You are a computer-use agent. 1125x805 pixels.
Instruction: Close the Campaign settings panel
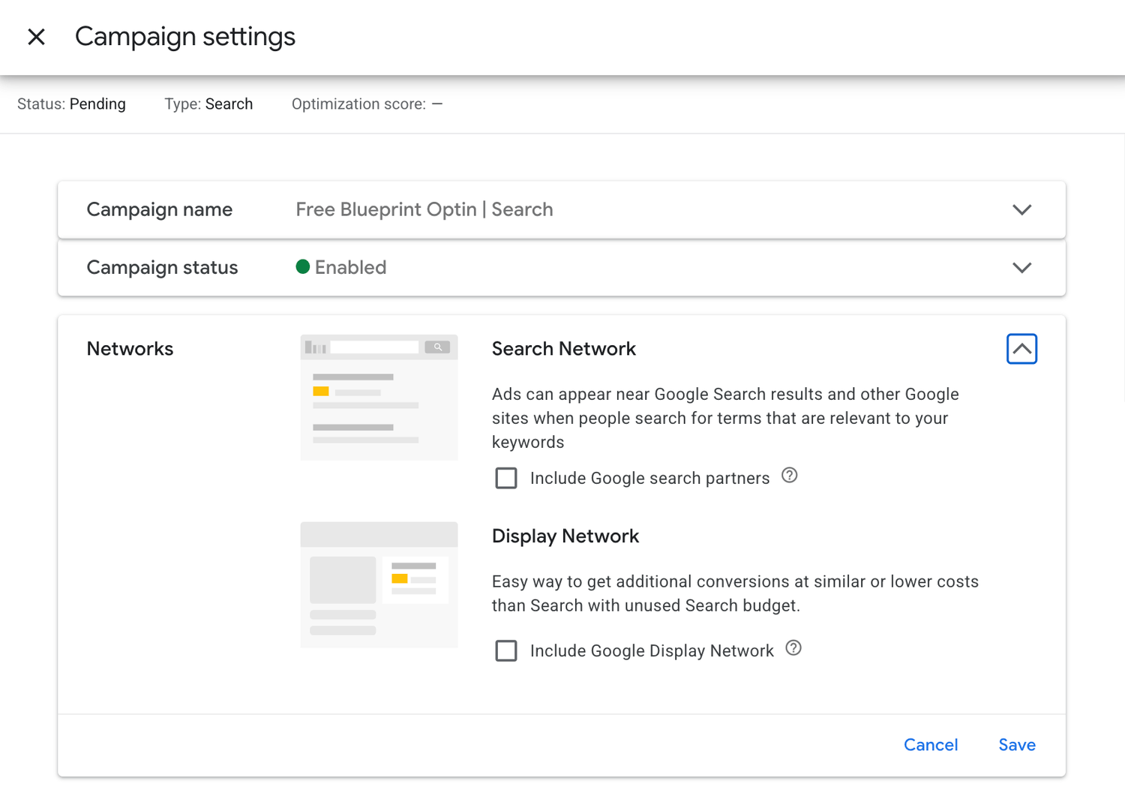36,37
